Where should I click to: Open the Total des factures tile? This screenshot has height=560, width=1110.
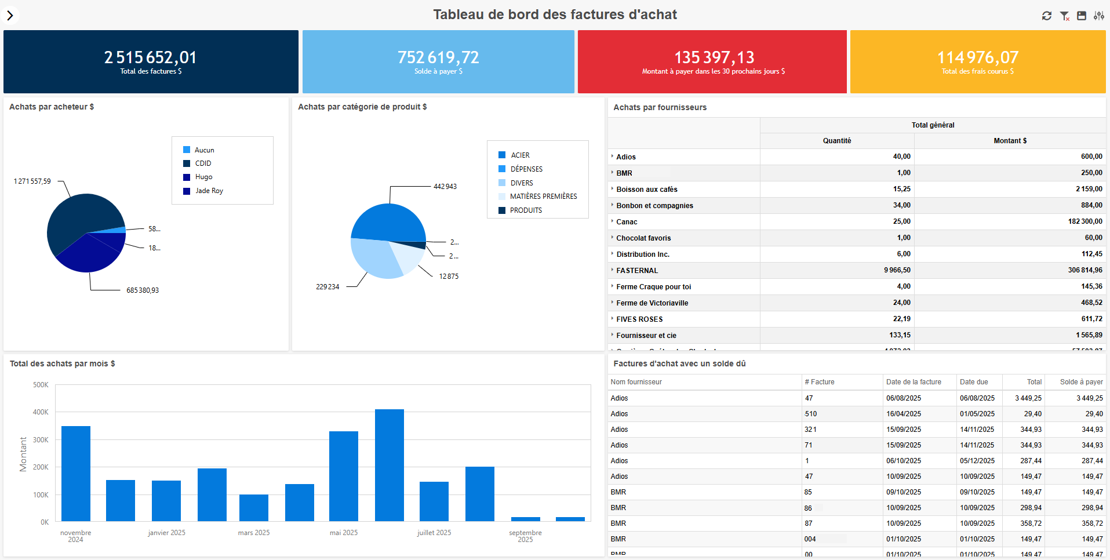click(x=151, y=62)
